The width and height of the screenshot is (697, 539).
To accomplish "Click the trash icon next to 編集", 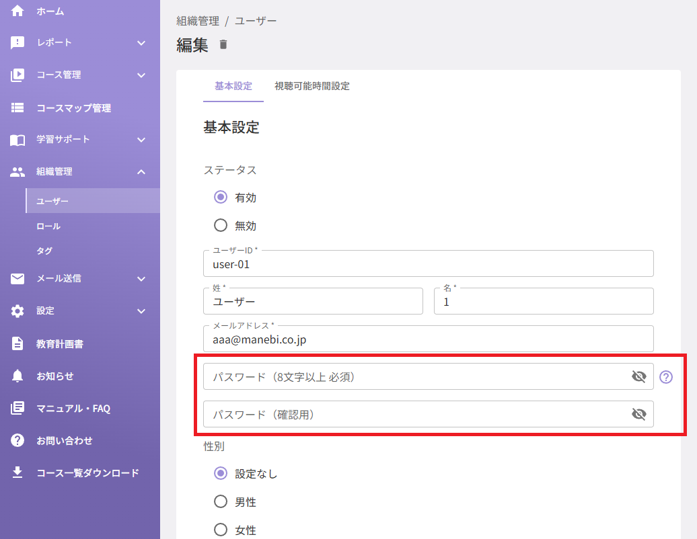I will point(223,44).
